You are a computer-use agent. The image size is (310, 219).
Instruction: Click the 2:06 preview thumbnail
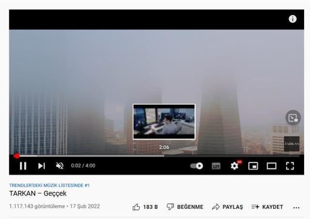164,122
